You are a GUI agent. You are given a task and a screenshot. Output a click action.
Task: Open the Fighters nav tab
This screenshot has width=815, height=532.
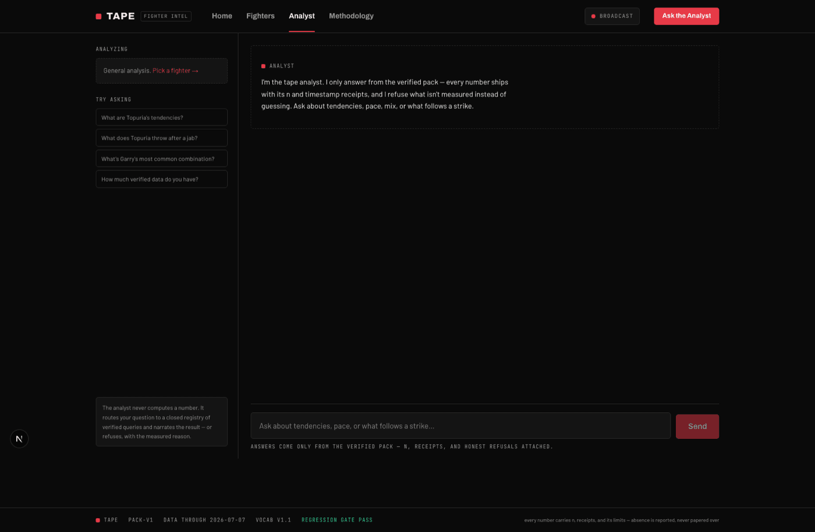click(260, 16)
